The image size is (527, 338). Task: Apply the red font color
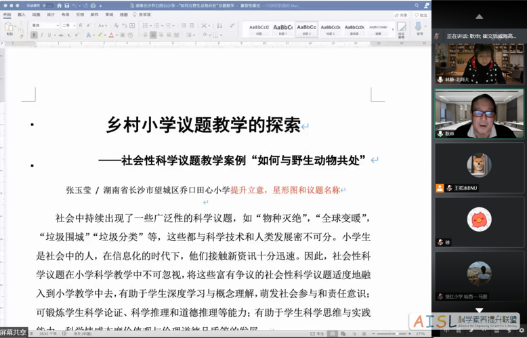[111, 35]
